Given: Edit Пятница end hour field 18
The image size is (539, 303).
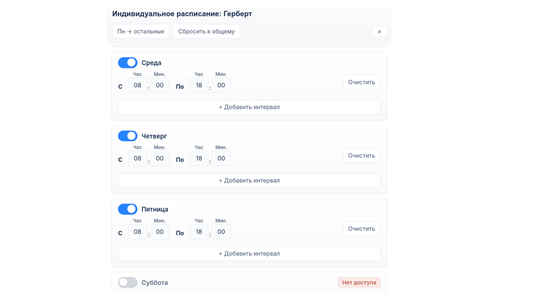Looking at the screenshot, I should (199, 232).
